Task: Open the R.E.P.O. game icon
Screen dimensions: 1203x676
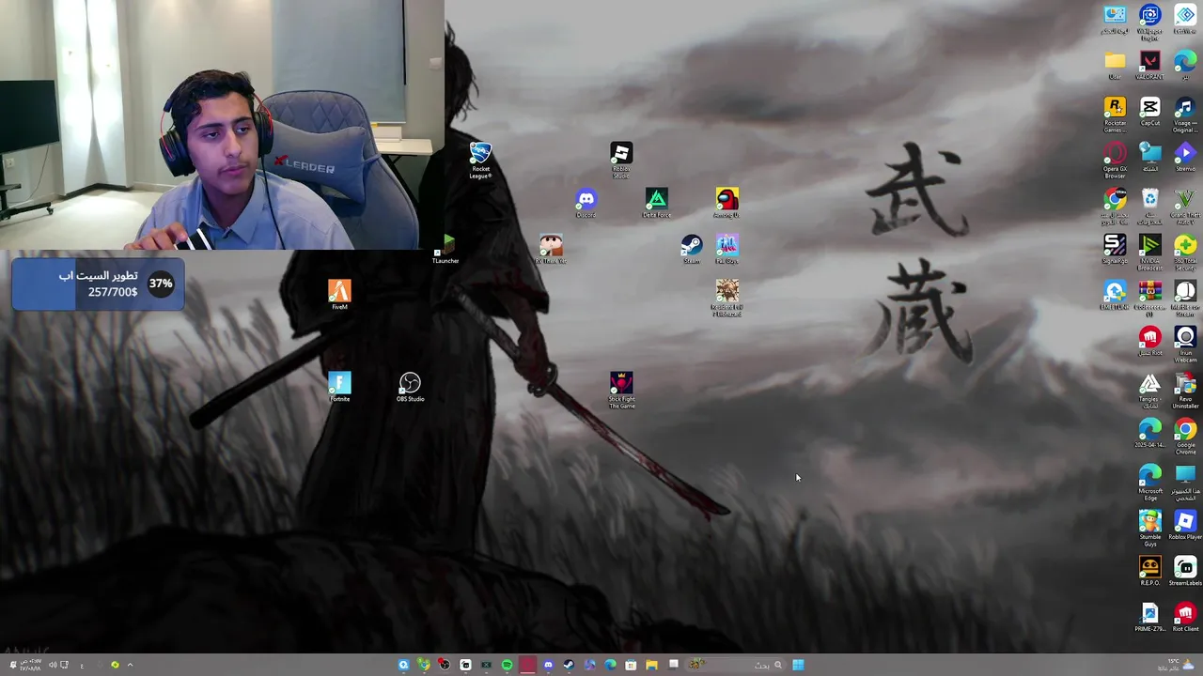Action: (1149, 572)
